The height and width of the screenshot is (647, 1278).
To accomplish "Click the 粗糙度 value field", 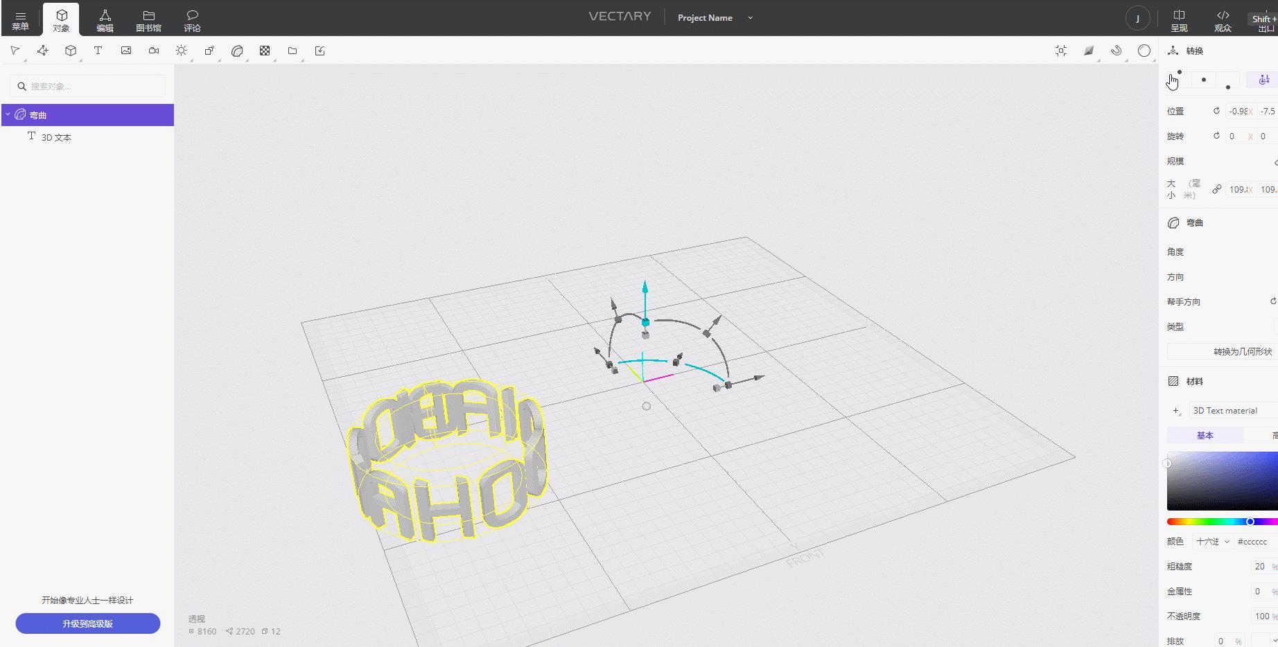I will click(x=1263, y=567).
